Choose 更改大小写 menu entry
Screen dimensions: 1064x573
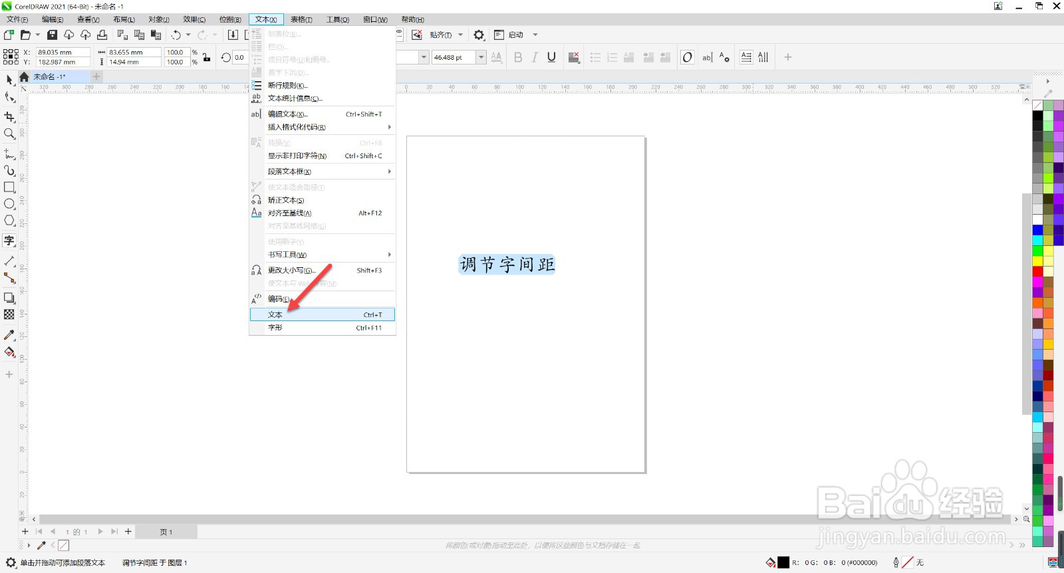pyautogui.click(x=323, y=271)
